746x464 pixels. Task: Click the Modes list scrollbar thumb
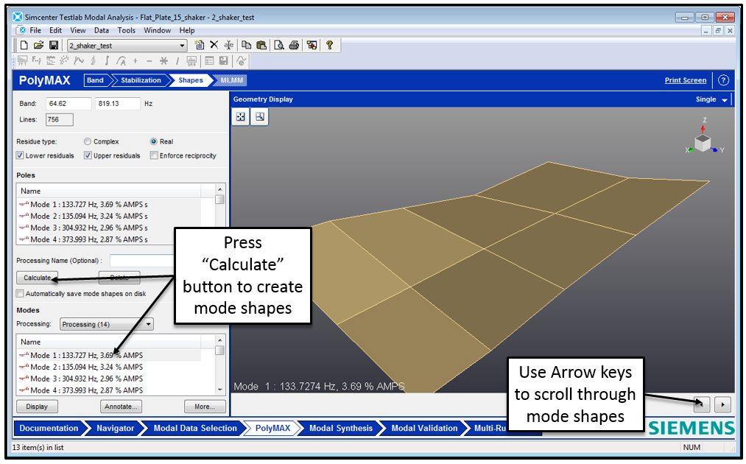(x=219, y=351)
